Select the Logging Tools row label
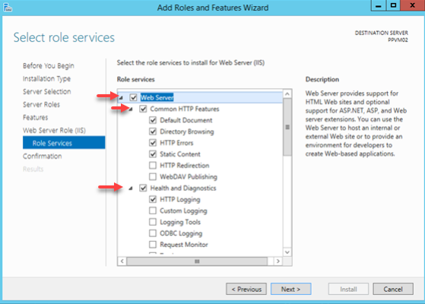This screenshot has height=304, width=425. 180,222
